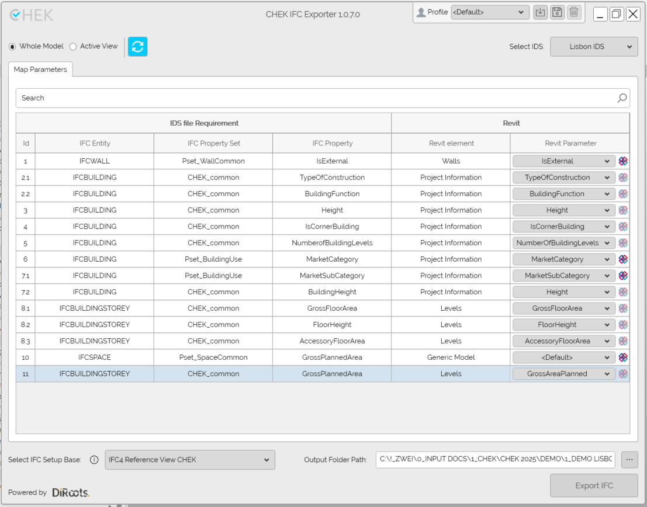The image size is (647, 507).
Task: Save the current profile with floppy icon
Action: tap(557, 12)
